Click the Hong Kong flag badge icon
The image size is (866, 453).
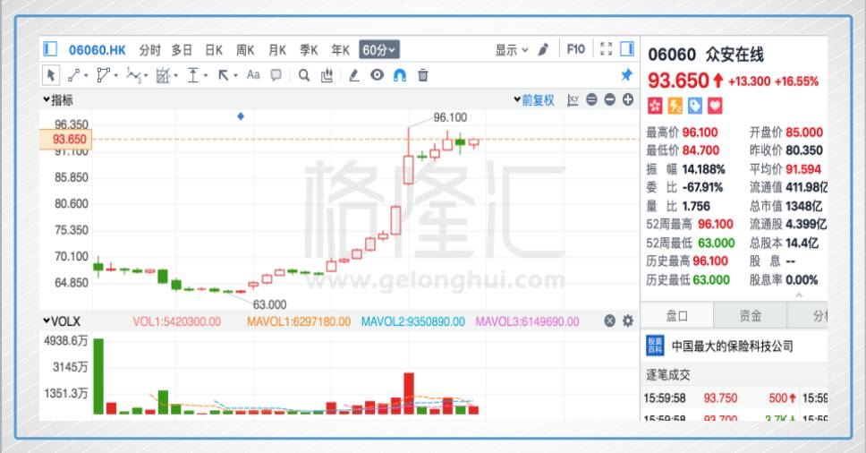(x=655, y=106)
